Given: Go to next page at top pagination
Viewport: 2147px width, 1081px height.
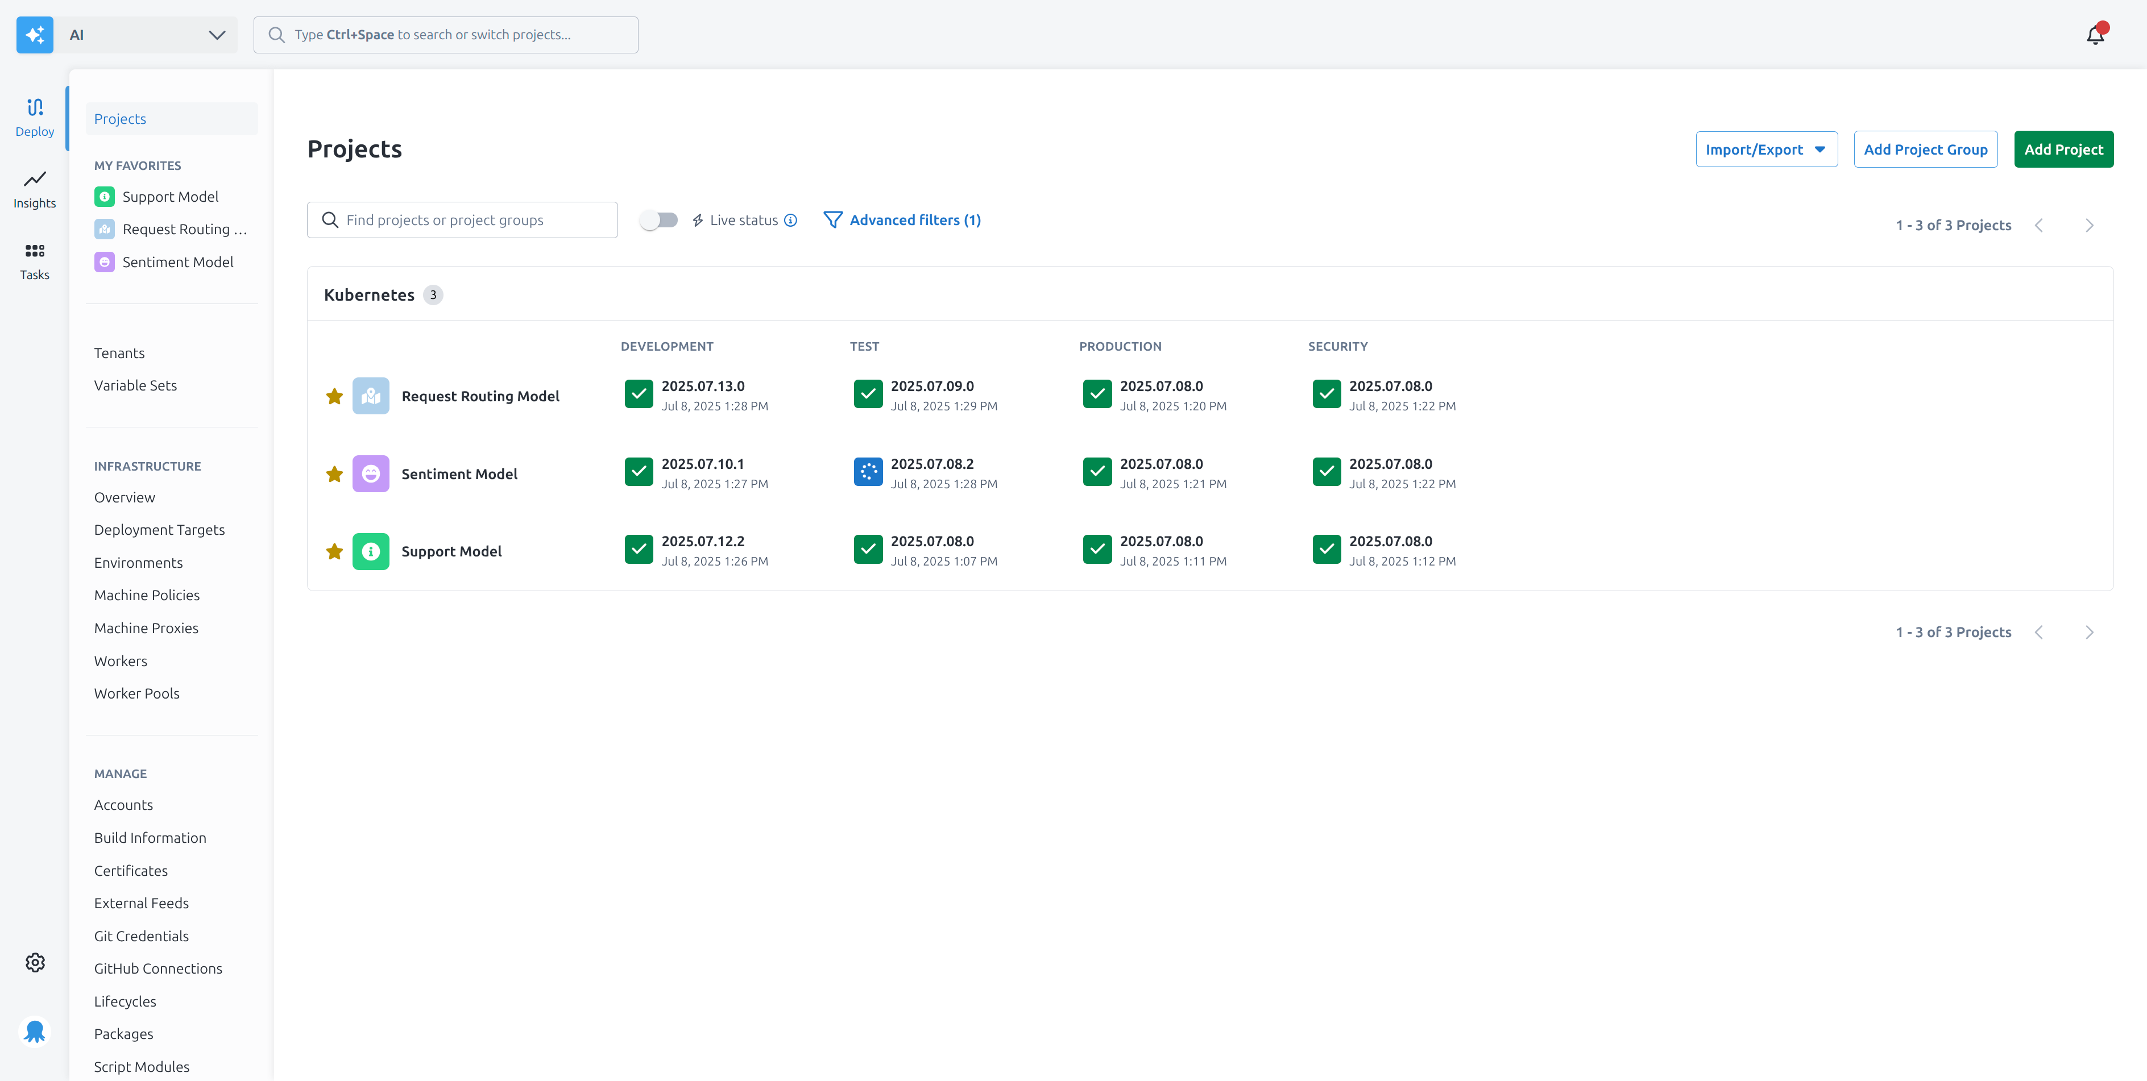Looking at the screenshot, I should (2090, 226).
